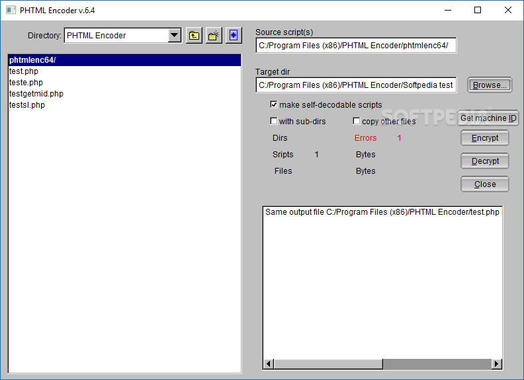Create new folder icon
This screenshot has height=380, width=524.
tap(214, 36)
